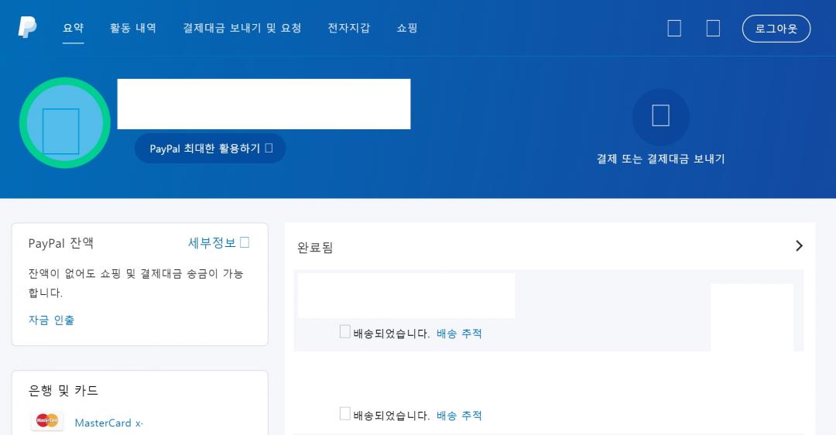Viewport: 836px width, 435px height.
Task: Click the first 배송 추적 link
Action: tap(459, 334)
